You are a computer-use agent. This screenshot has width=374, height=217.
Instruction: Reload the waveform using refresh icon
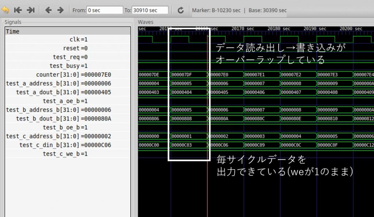[x=180, y=10]
